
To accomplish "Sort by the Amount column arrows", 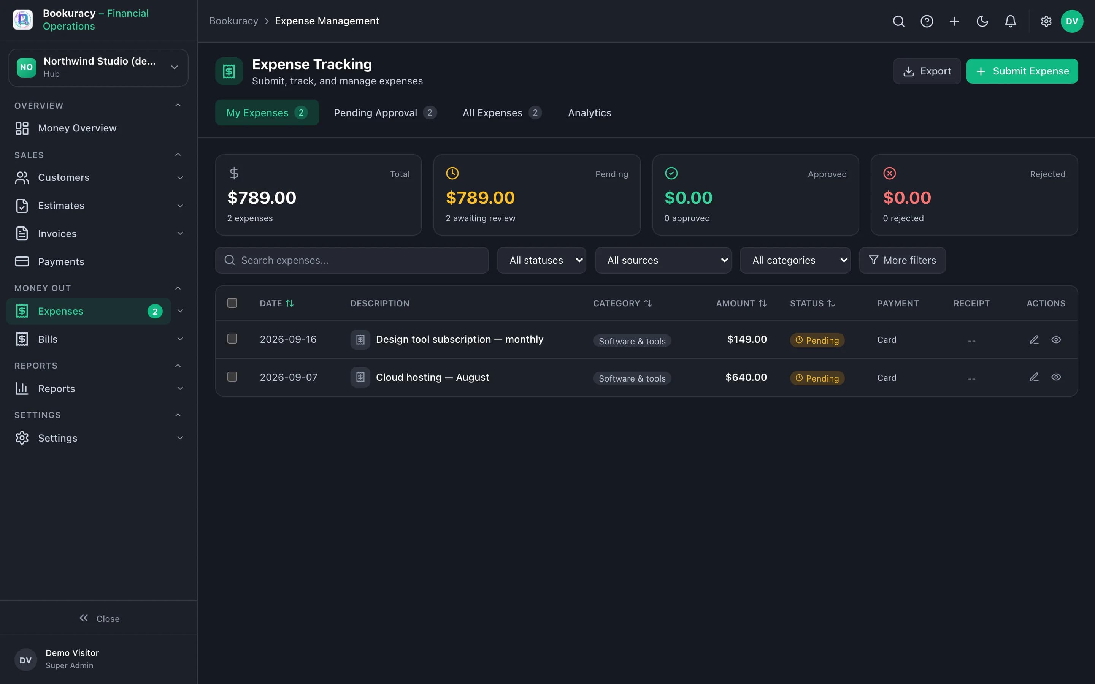I will point(762,304).
